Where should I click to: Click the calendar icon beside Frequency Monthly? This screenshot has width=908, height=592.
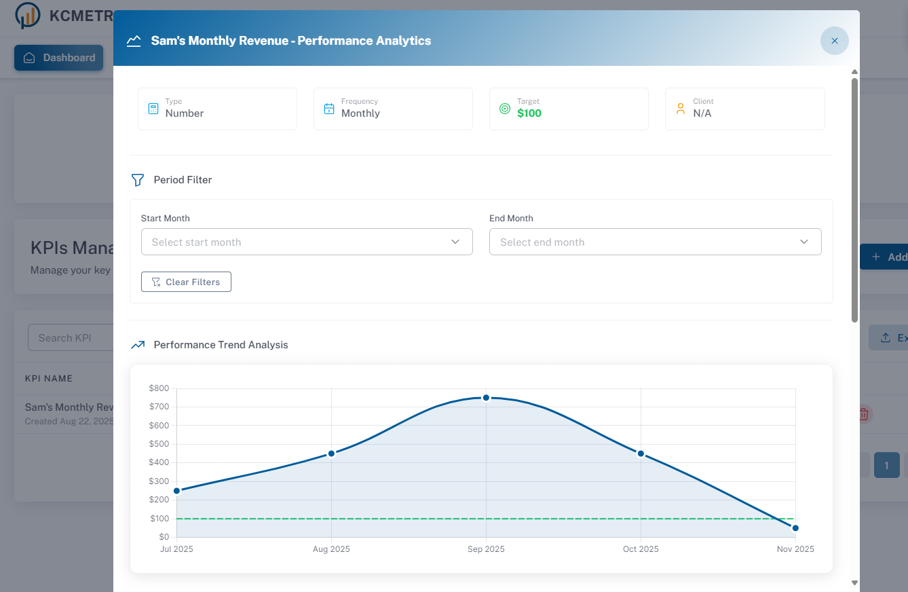point(329,108)
